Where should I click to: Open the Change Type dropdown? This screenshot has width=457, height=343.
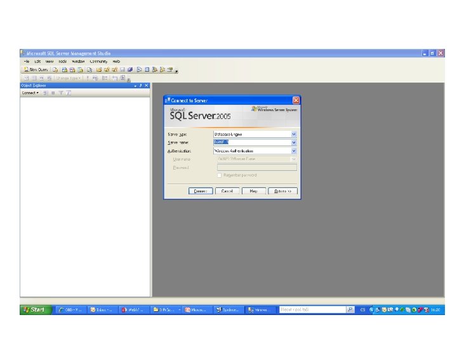point(68,78)
